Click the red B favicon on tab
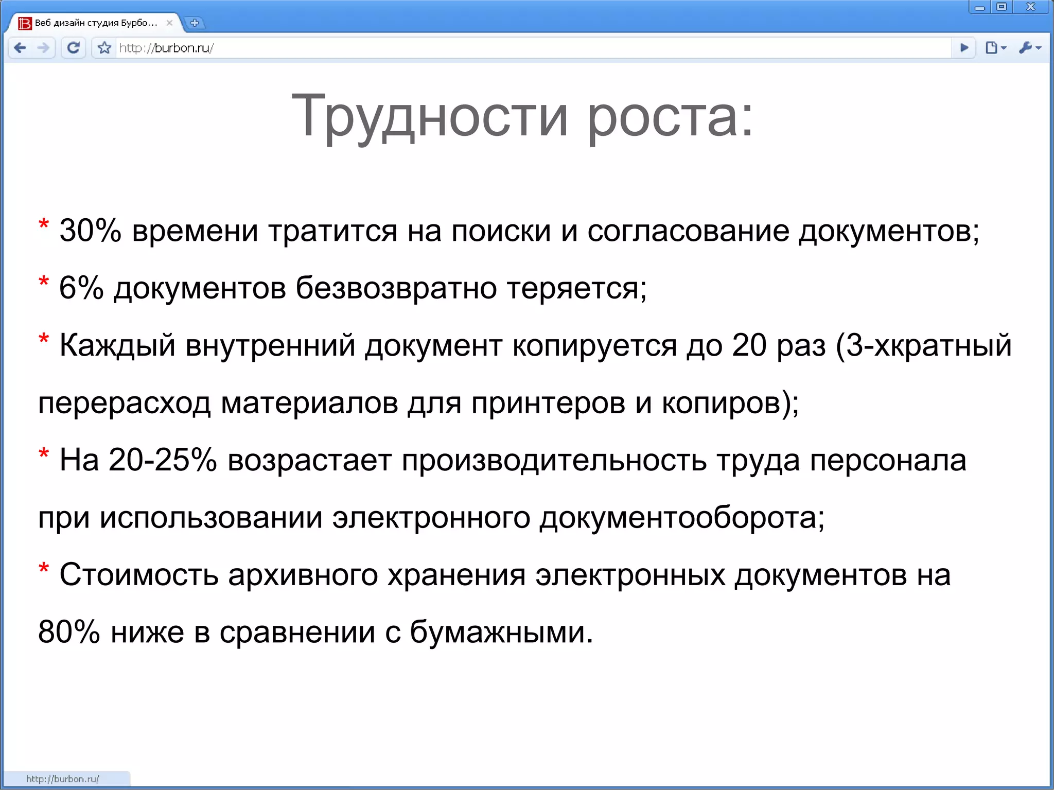This screenshot has height=790, width=1054. pos(24,23)
